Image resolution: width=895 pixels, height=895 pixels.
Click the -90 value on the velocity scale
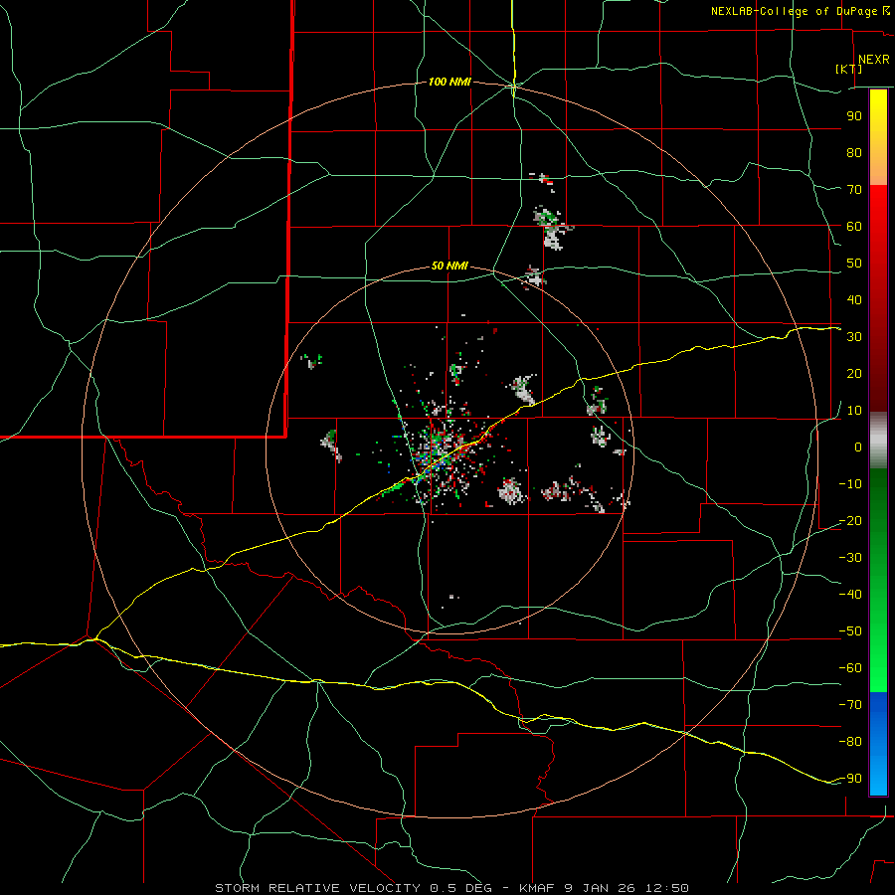pos(850,778)
